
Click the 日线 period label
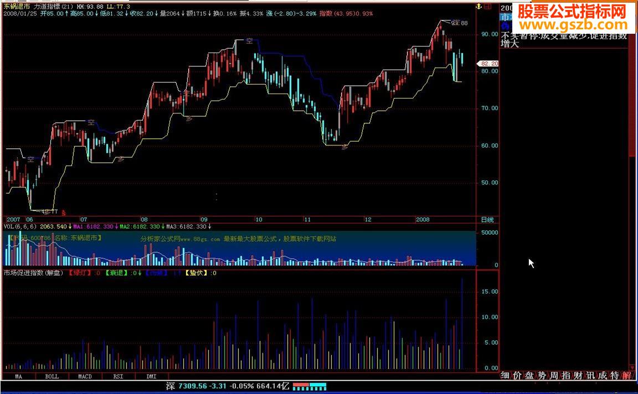[487, 220]
